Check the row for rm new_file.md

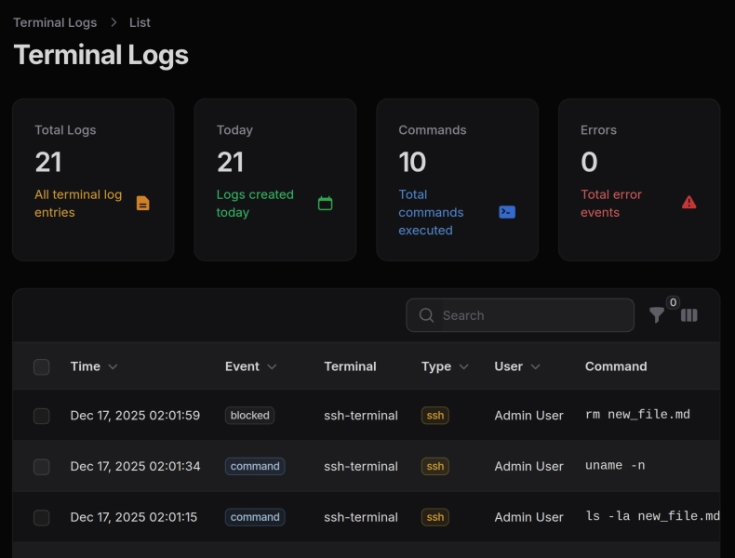pyautogui.click(x=42, y=416)
